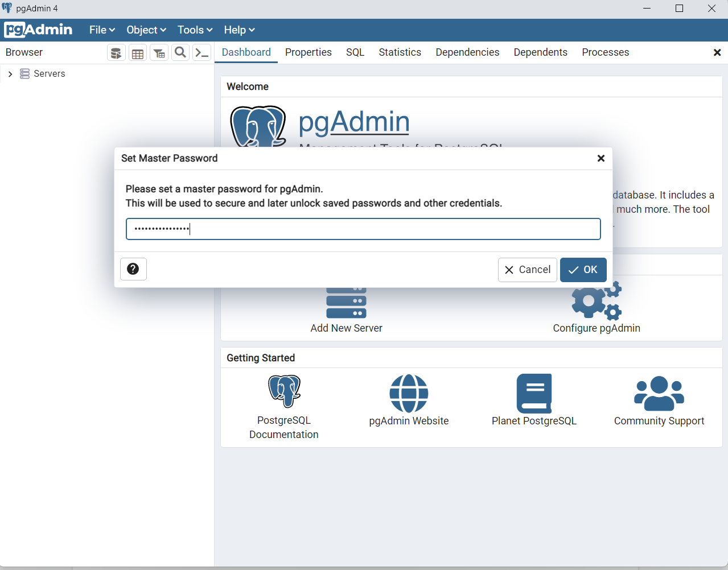Click the pgAdmin logo in header
Screen dimensions: 728x570
click(x=38, y=30)
